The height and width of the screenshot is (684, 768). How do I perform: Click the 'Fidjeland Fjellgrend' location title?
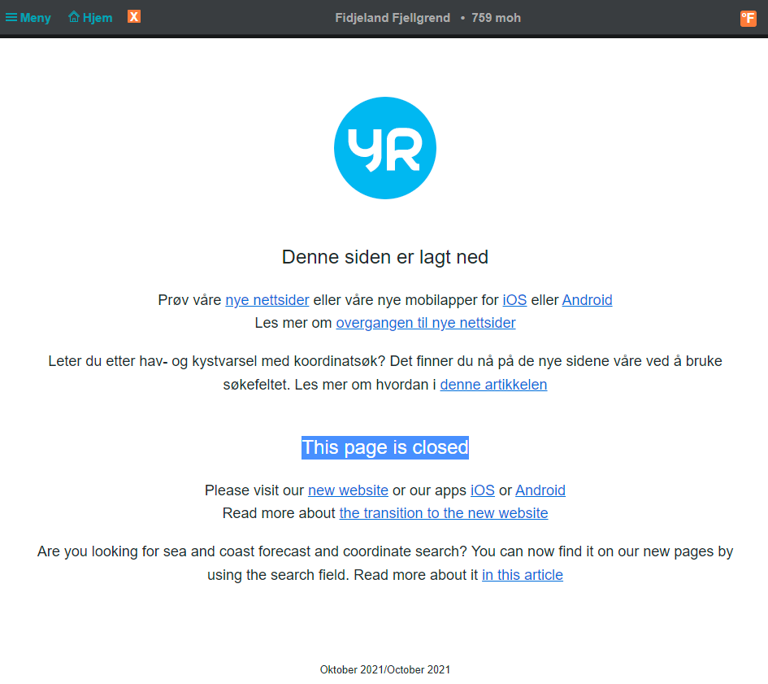[x=393, y=18]
